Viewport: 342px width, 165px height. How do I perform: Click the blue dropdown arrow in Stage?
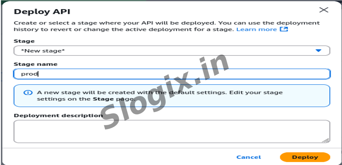tap(318, 51)
